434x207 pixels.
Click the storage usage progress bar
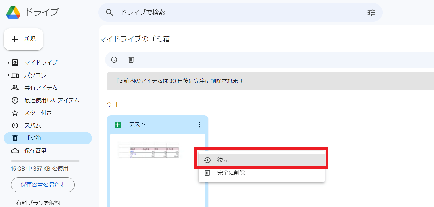[45, 161]
